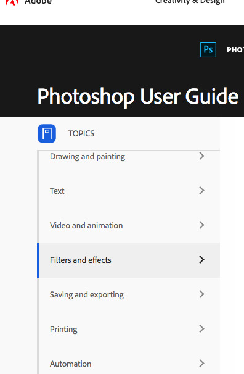
Task: Open the Drawing and painting topic
Action: coord(87,157)
